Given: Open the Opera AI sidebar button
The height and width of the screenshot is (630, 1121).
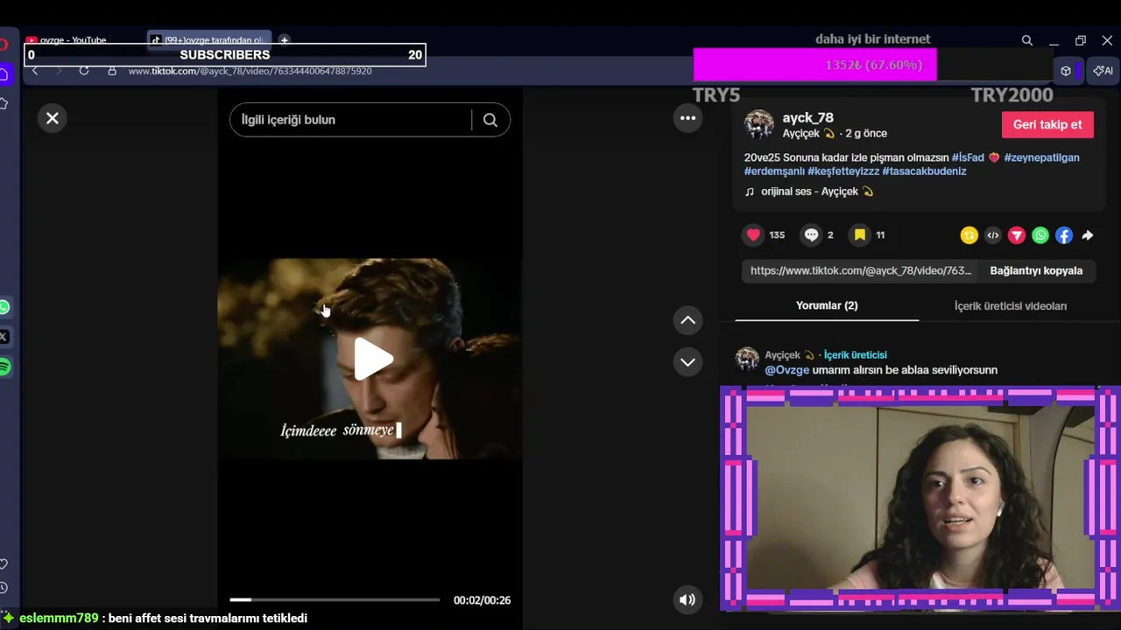Looking at the screenshot, I should pyautogui.click(x=1103, y=71).
